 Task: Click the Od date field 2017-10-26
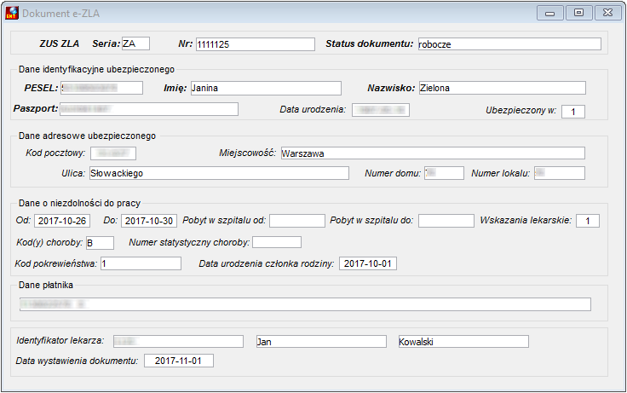point(62,221)
